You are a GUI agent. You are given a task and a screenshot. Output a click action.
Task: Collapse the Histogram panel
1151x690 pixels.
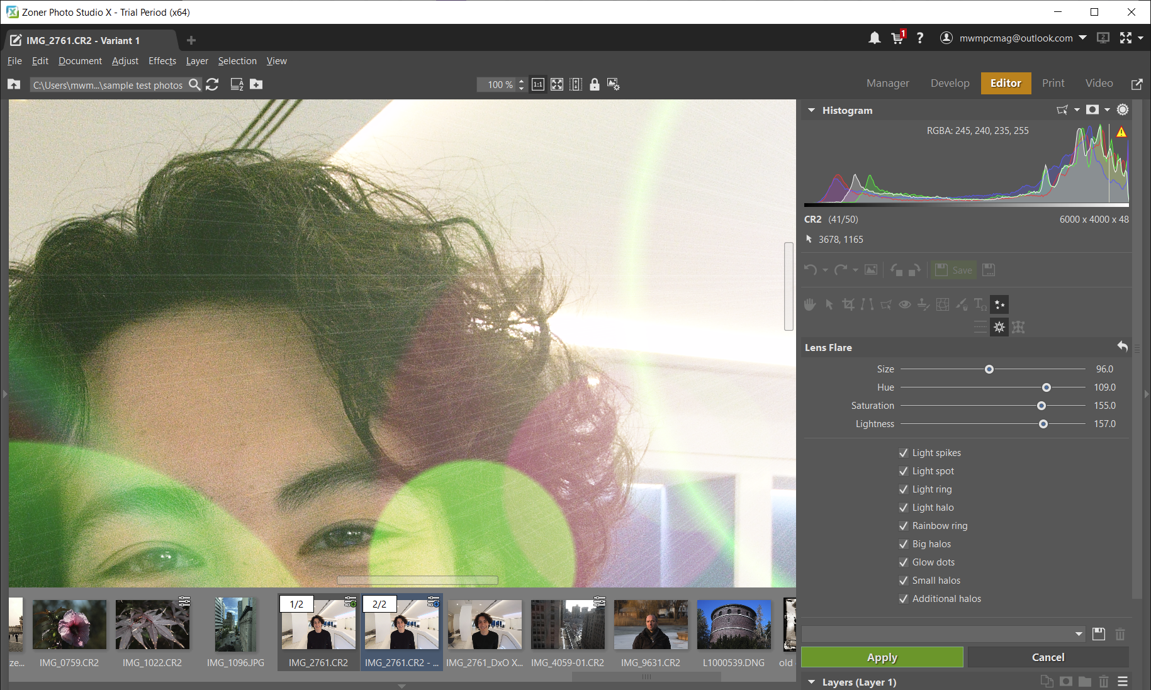coord(811,110)
